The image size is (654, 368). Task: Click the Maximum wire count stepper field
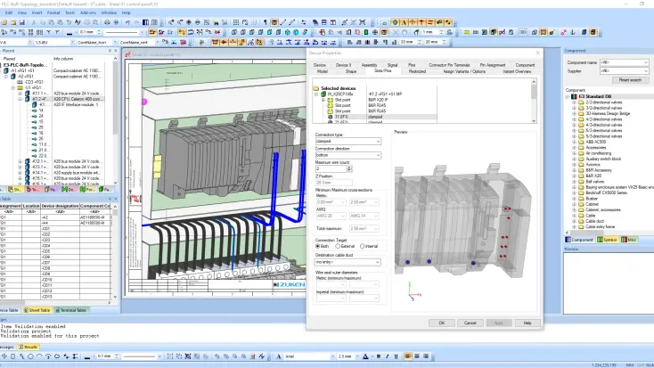[x=333, y=169]
